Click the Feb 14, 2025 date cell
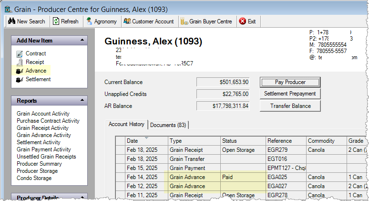Image resolution: width=369 pixels, height=201 pixels. [146, 177]
